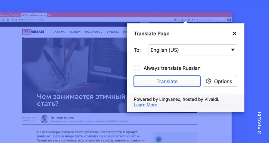Close the Translate Page popup
This screenshot has width=269, height=143.
[234, 34]
